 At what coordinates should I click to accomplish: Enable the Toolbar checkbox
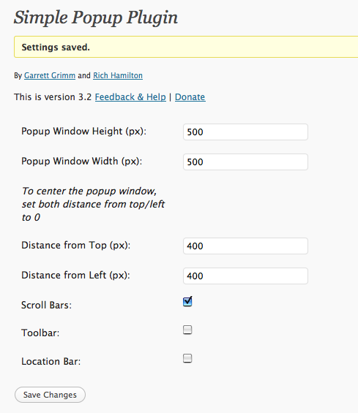click(187, 330)
